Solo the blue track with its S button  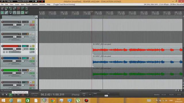[33, 58]
